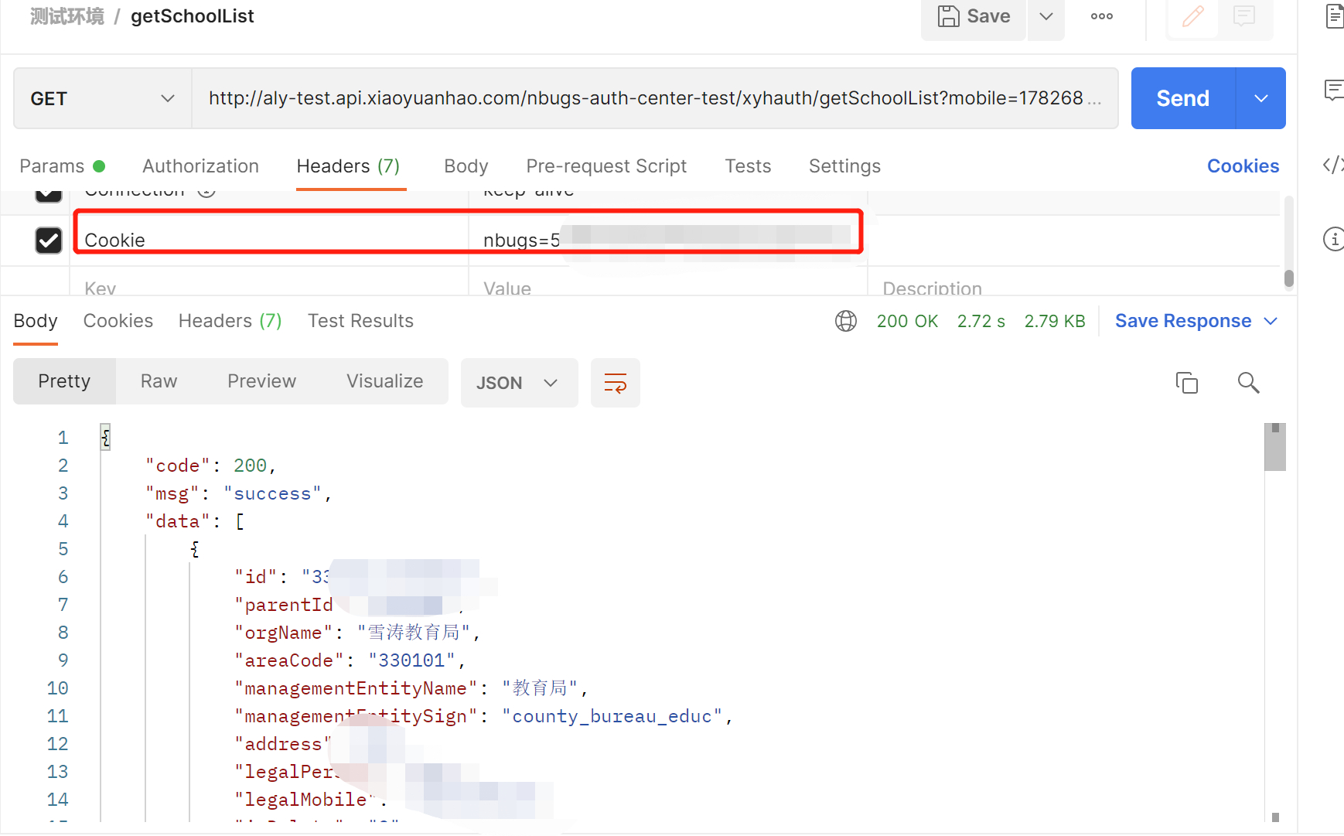Change response format from the JSON dropdown

[x=519, y=382]
